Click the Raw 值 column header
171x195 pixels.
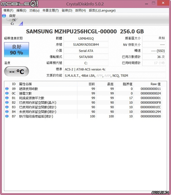(148, 84)
